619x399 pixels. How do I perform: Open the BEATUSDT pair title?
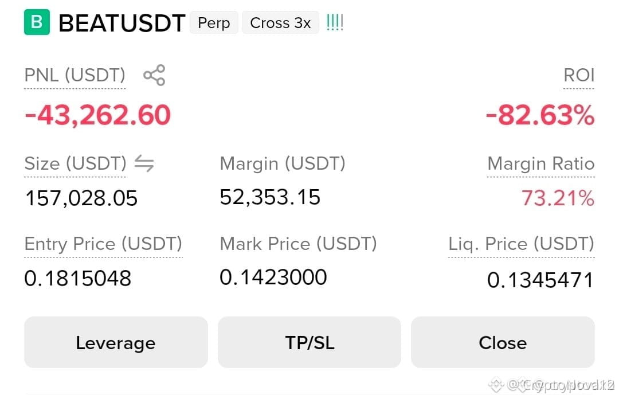click(x=122, y=23)
